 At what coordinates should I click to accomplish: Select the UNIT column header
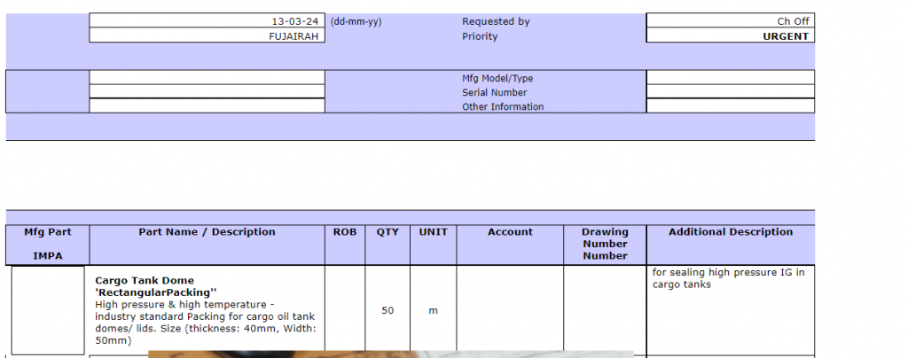pos(434,232)
